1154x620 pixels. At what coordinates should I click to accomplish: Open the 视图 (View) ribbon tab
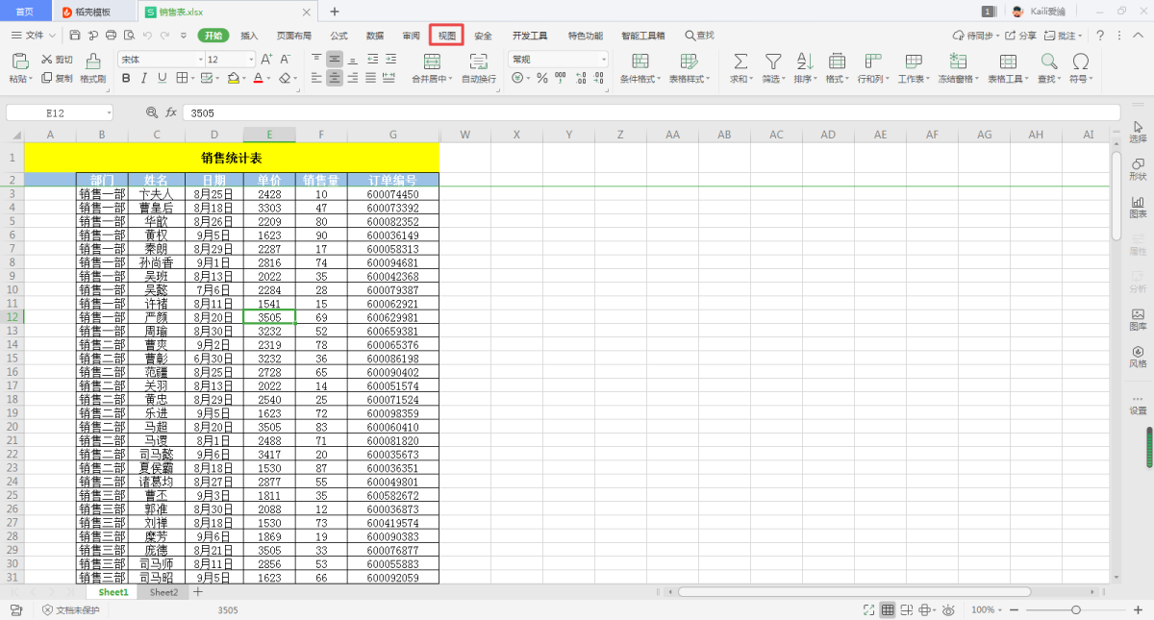click(x=447, y=36)
